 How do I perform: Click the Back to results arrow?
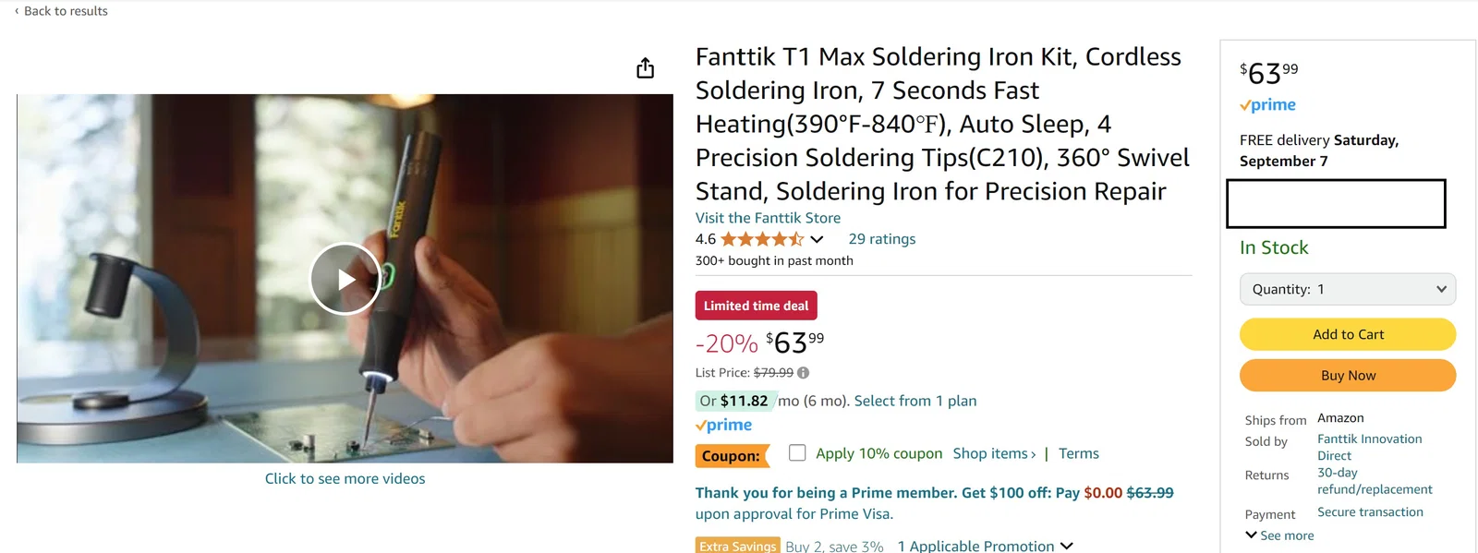15,10
